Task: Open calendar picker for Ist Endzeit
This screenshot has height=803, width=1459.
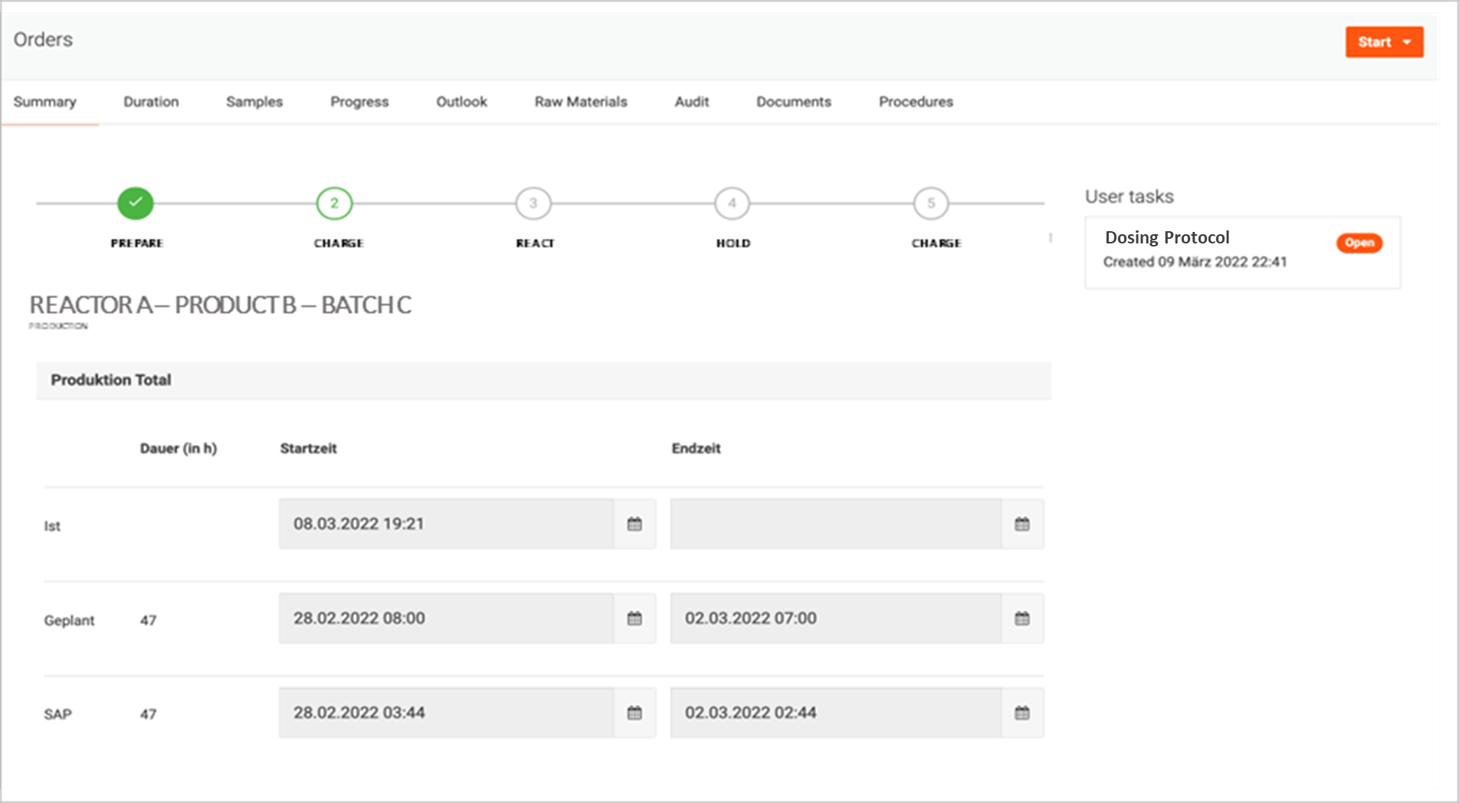Action: coord(1022,524)
